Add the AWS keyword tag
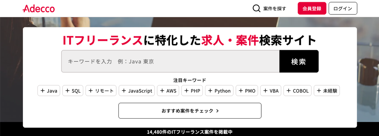This screenshot has width=379, height=136. [168, 91]
